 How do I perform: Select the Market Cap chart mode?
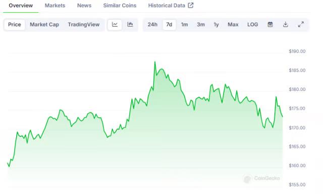click(44, 25)
